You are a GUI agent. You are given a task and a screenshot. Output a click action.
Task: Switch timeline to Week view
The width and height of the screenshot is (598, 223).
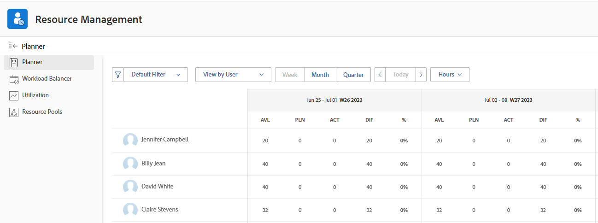tap(290, 75)
